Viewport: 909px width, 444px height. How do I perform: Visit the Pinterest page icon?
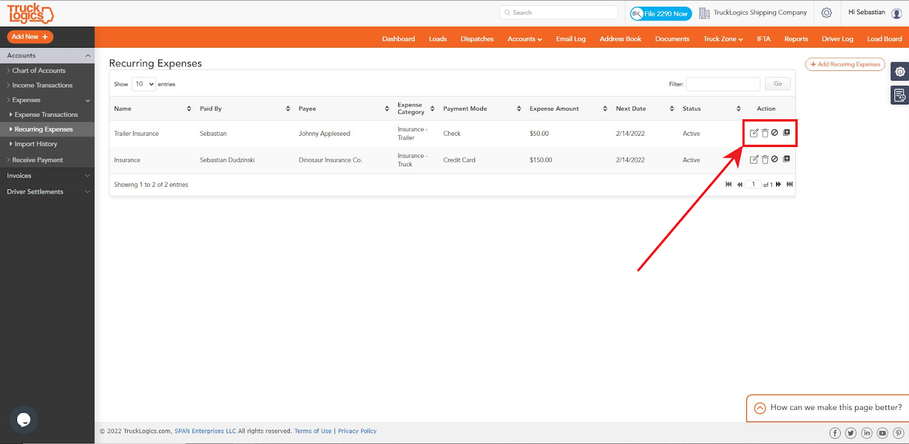click(898, 433)
